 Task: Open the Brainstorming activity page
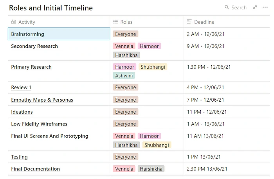tap(27, 34)
